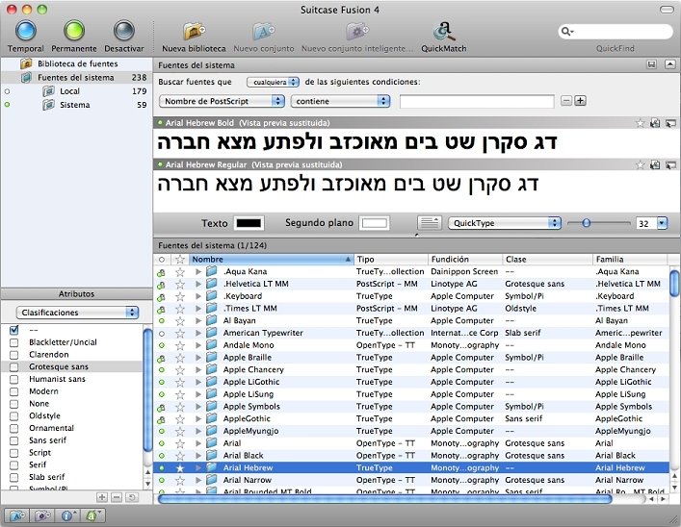Toggle favorite star for Arial Hebrew row
Screen dimensions: 681x527
point(180,468)
